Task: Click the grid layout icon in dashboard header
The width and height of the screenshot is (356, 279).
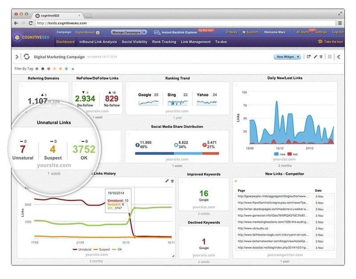Action: [x=329, y=57]
